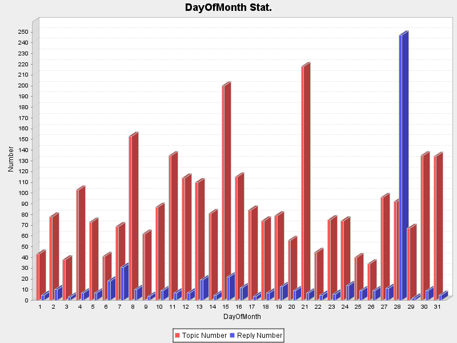
Task: Select the 'Topic Number' legend label
Action: [x=204, y=336]
